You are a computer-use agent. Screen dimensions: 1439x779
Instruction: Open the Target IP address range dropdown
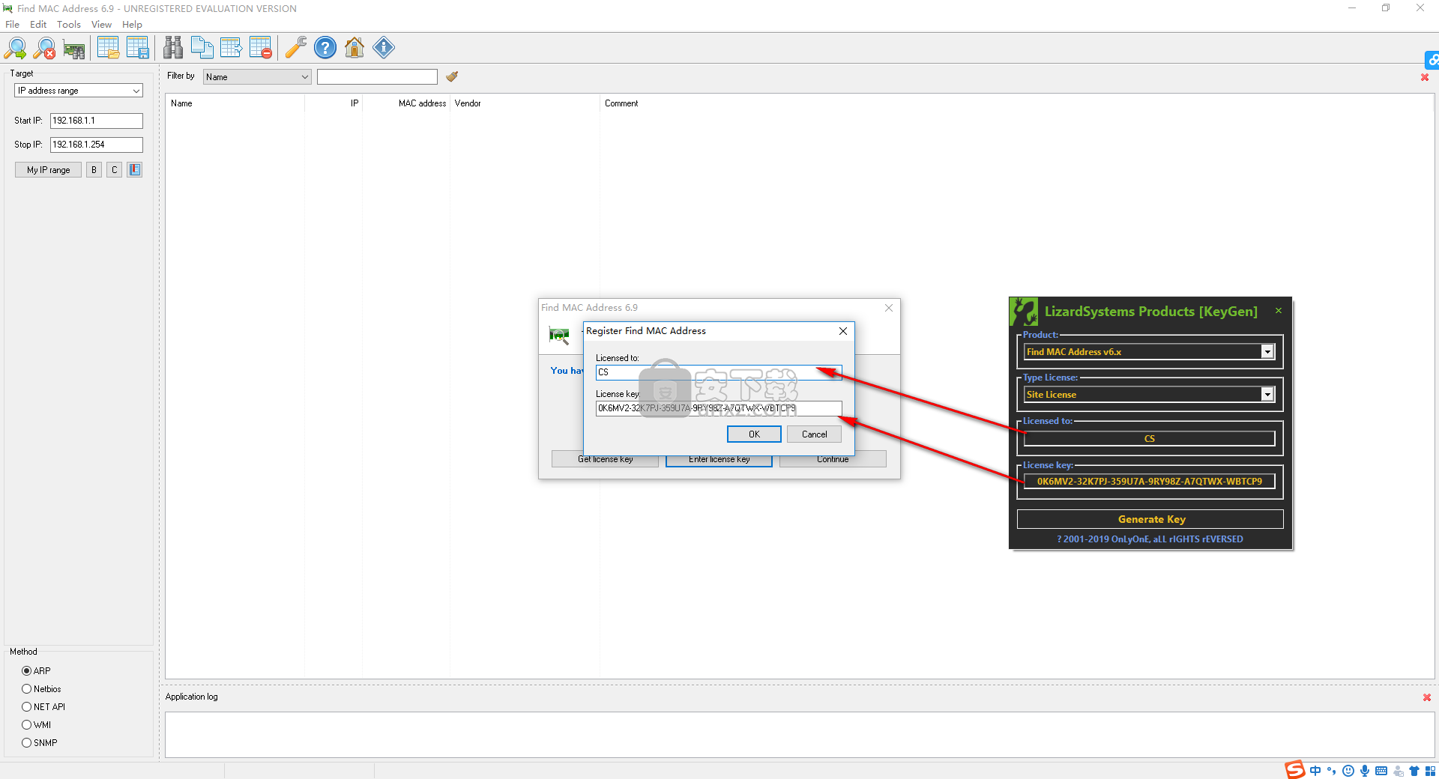click(79, 91)
